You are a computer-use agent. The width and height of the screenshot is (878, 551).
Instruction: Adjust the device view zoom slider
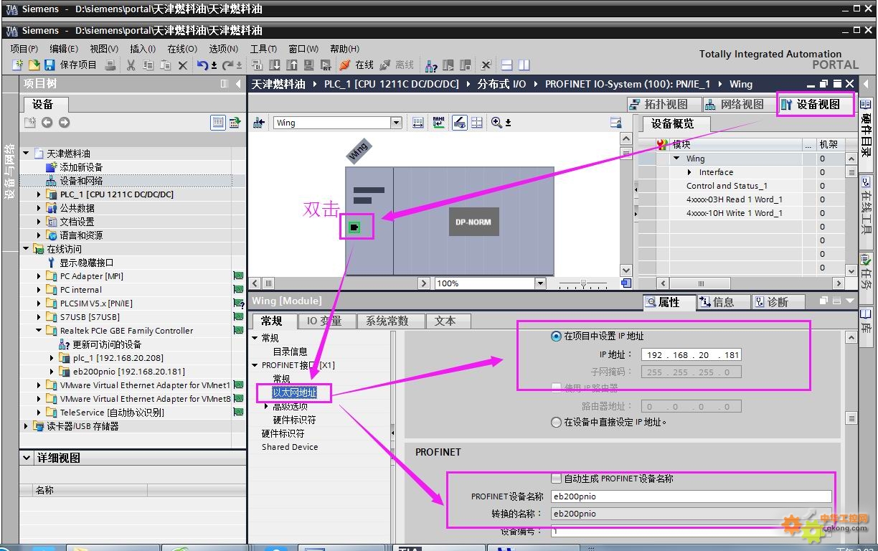coord(583,283)
